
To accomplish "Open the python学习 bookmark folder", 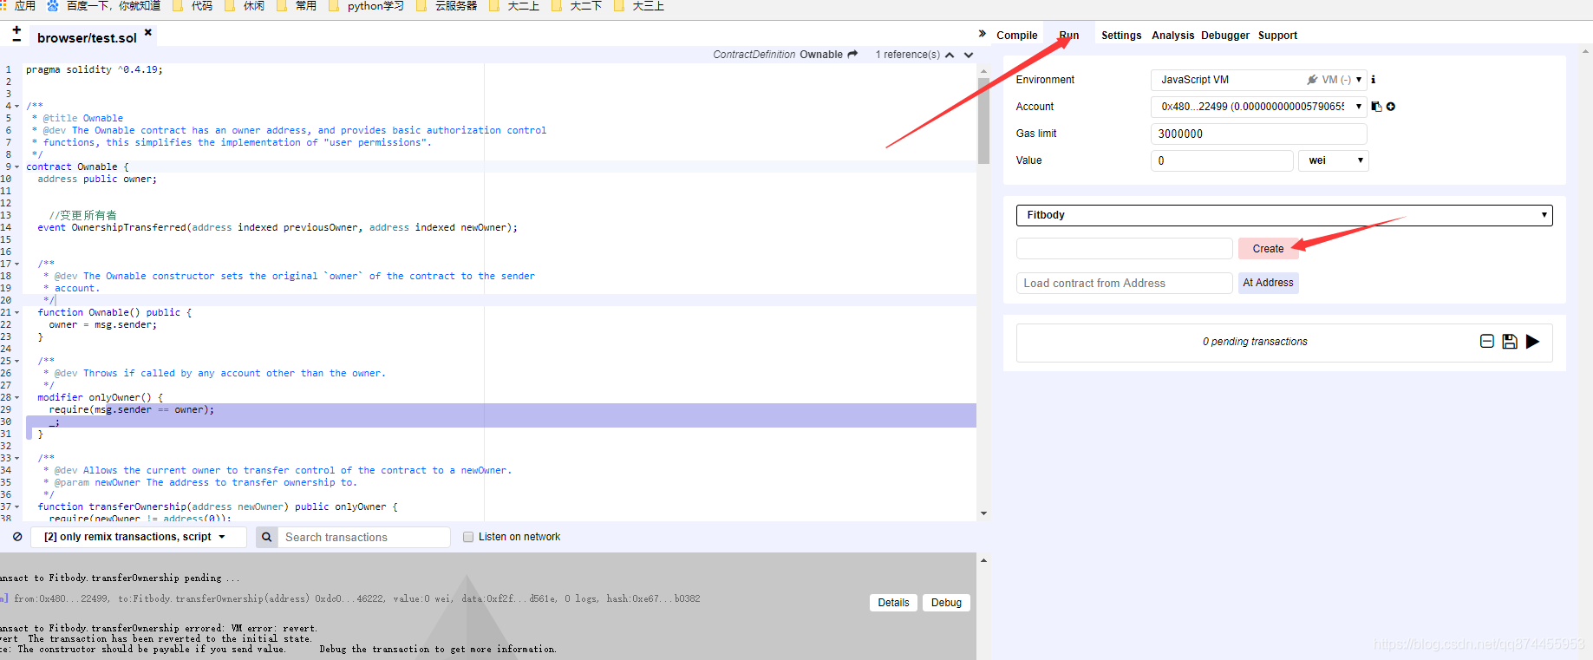I will tap(366, 6).
